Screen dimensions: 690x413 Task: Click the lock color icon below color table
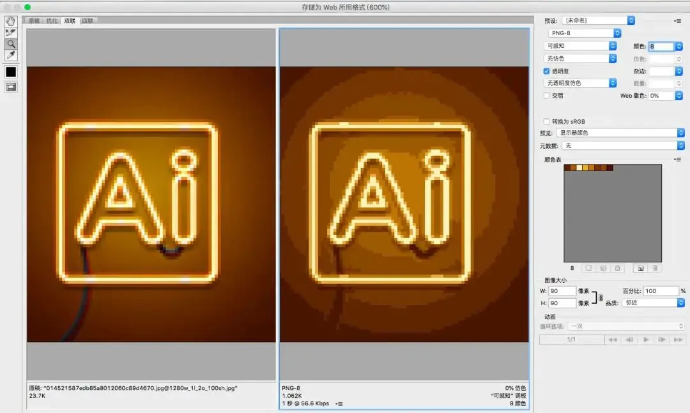pos(617,268)
